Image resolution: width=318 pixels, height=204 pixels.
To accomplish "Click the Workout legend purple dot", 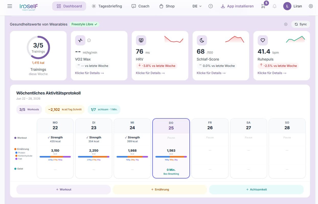I will 15,138.
